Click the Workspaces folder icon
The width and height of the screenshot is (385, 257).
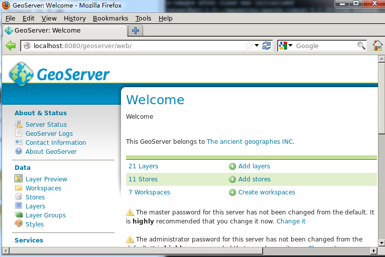point(19,188)
